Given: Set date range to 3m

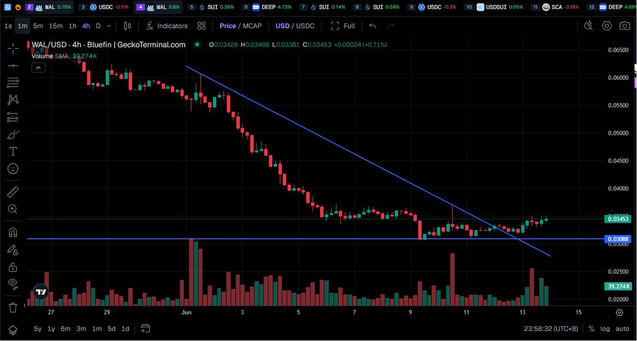Looking at the screenshot, I should pyautogui.click(x=81, y=328).
